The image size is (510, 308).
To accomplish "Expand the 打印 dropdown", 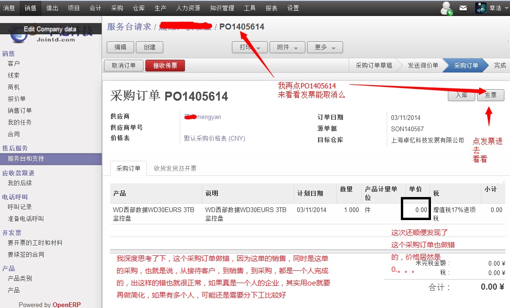I will [249, 47].
